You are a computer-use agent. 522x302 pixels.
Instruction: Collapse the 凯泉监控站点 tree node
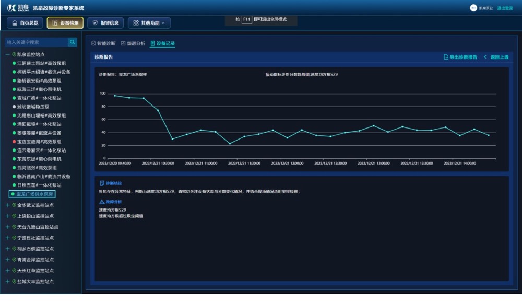[x=7, y=54]
